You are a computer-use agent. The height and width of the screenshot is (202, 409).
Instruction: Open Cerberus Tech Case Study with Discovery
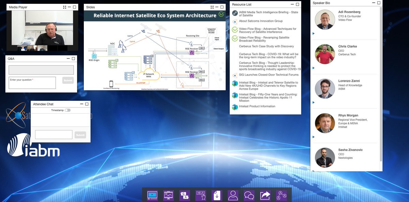click(x=266, y=46)
